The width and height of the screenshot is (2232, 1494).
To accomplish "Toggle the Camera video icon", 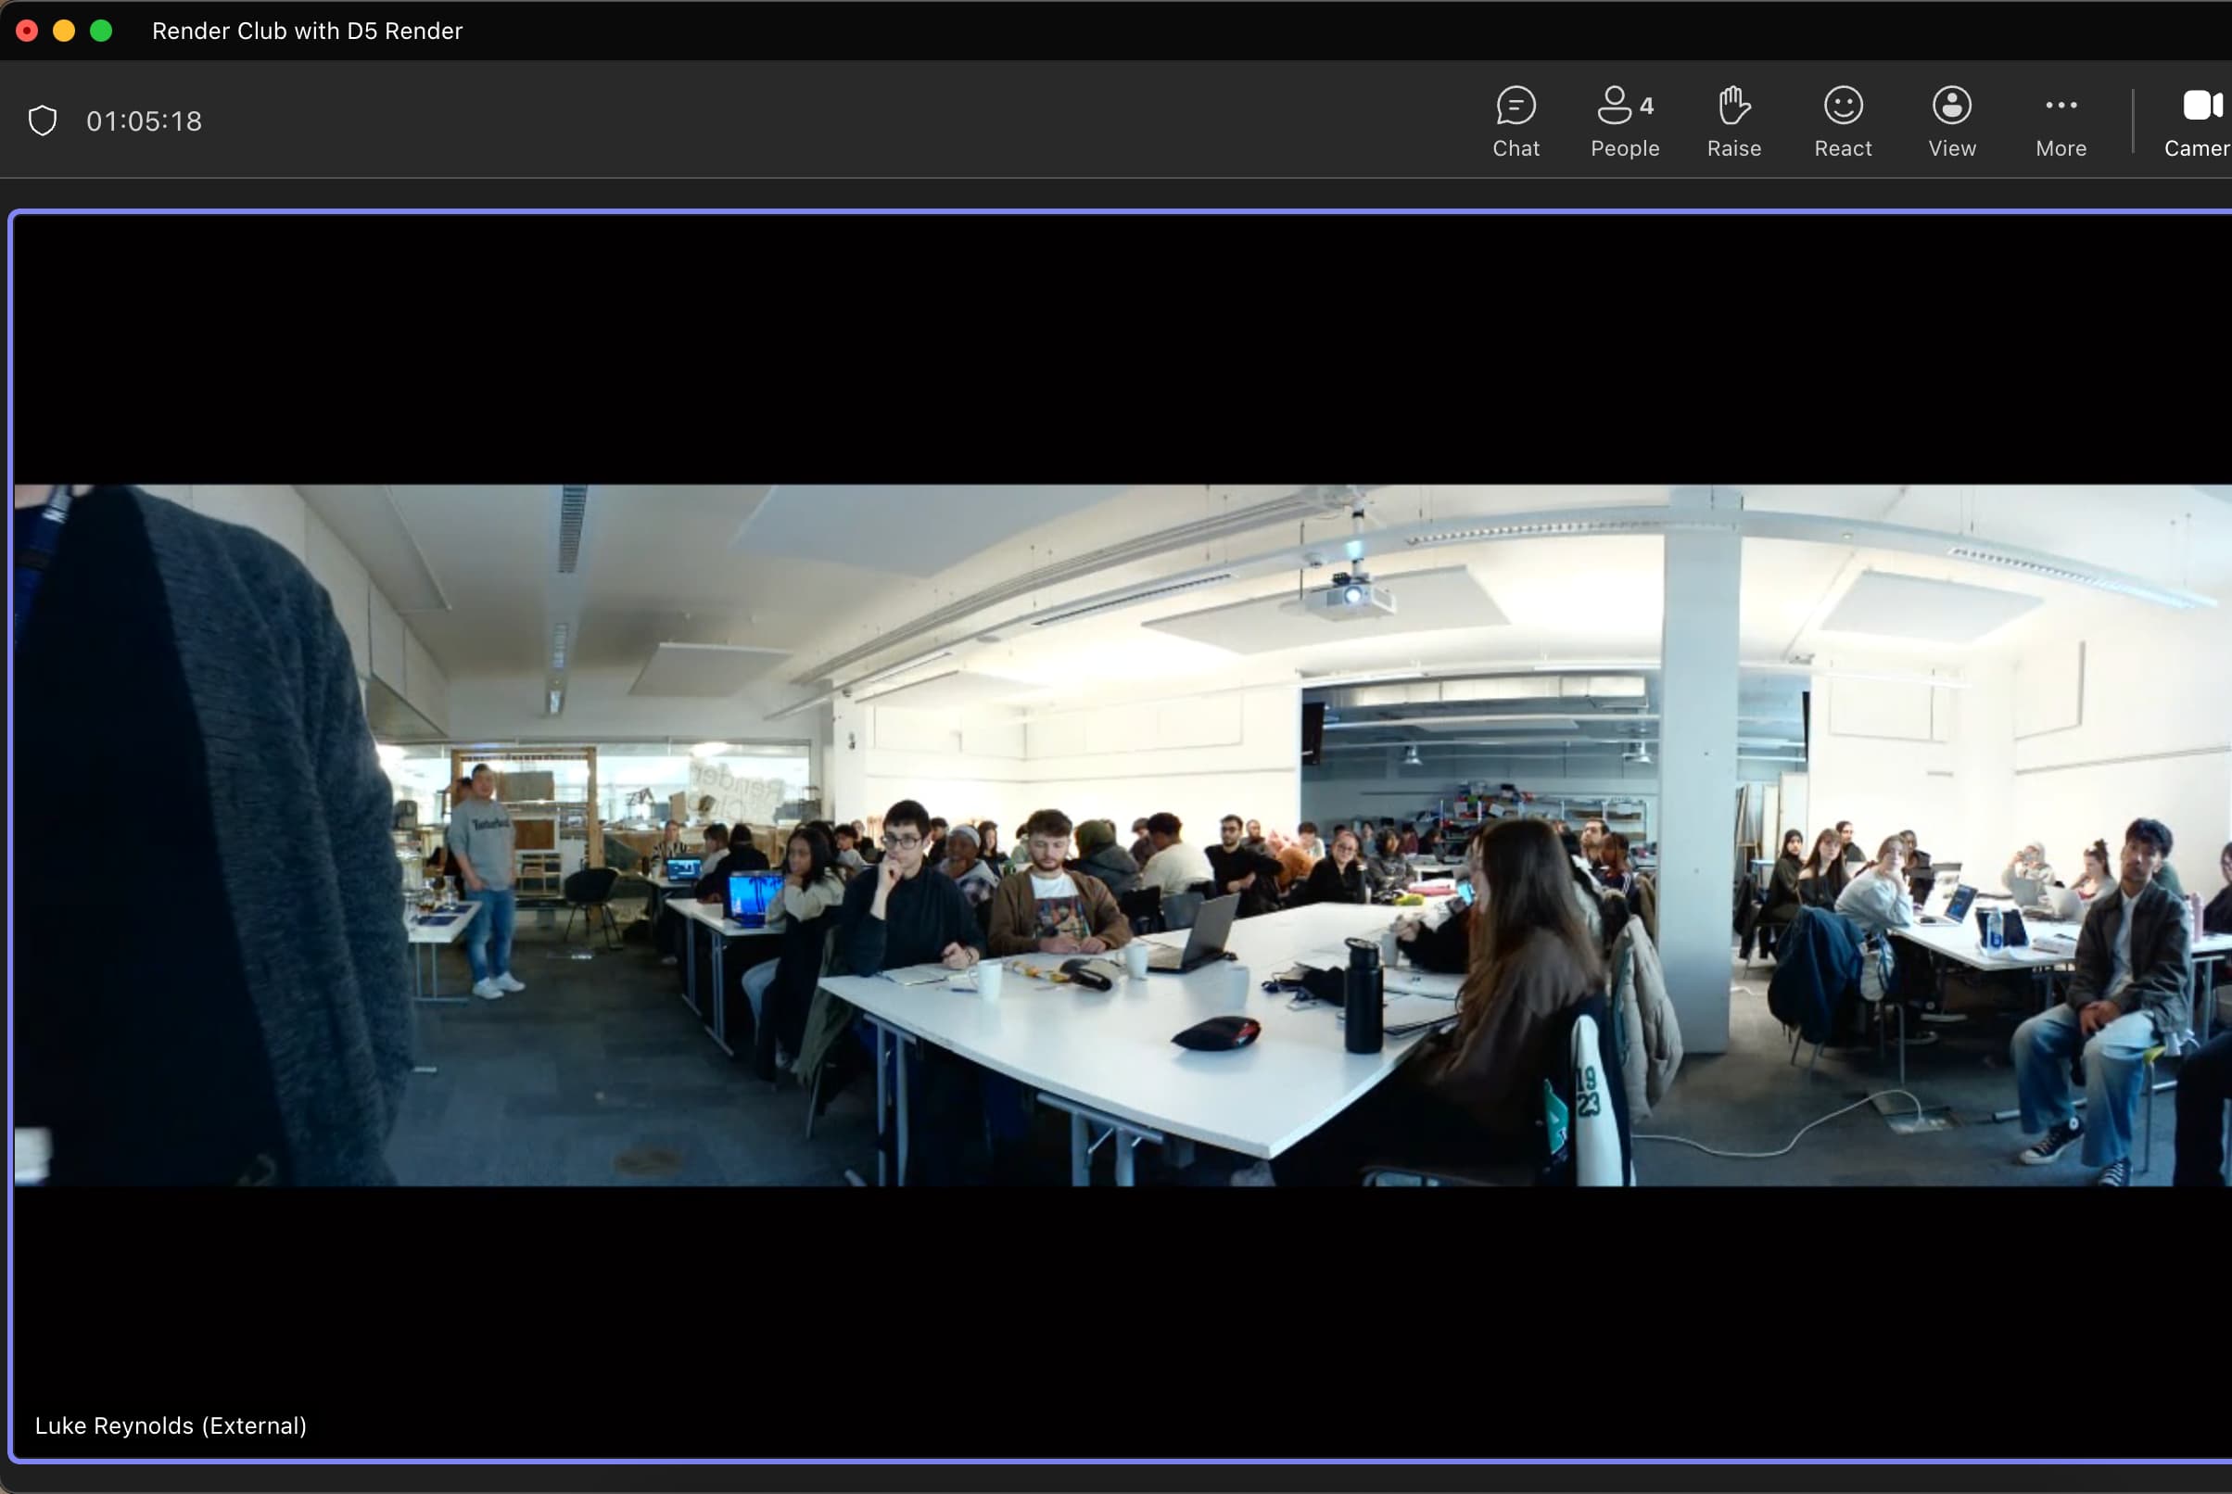I will [x=2201, y=106].
